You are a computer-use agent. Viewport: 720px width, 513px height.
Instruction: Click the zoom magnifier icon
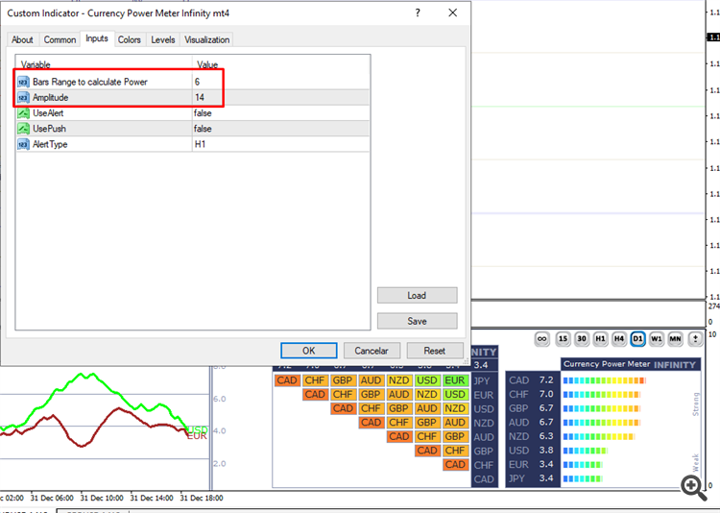[694, 488]
